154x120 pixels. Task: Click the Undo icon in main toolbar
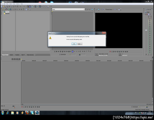pos(20,6)
